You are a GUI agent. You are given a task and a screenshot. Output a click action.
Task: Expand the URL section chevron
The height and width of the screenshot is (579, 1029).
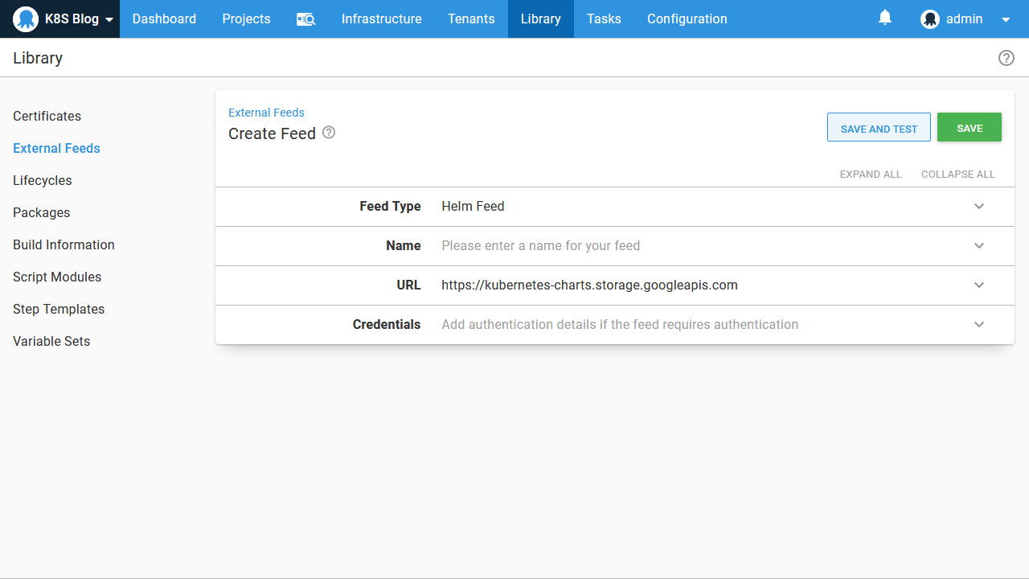coord(979,285)
